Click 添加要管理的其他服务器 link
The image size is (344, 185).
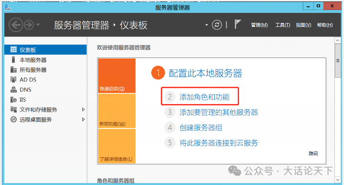tap(219, 112)
